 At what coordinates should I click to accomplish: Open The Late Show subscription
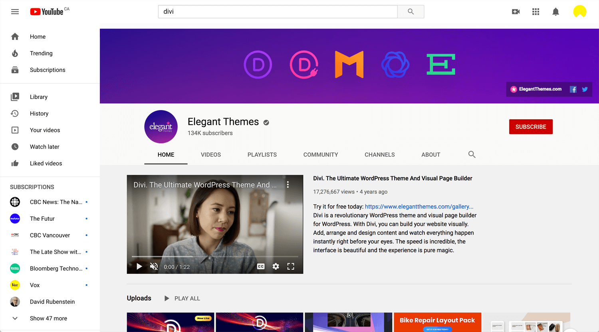[50, 252]
